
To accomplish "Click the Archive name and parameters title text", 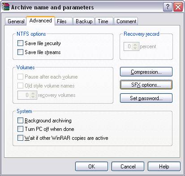I will point(52,7).
